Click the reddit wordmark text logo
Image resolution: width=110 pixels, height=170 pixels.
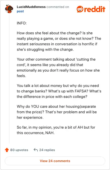pyautogui.click(x=95, y=9)
